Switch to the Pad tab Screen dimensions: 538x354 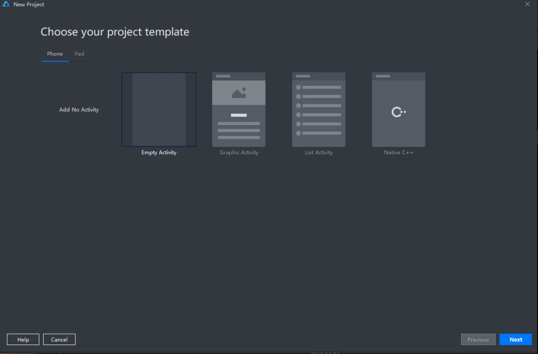[x=79, y=54]
